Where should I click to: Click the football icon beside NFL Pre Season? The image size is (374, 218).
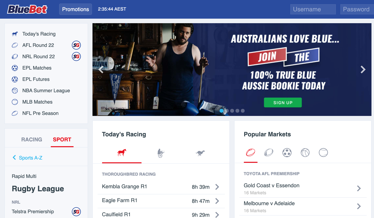(x=15, y=113)
